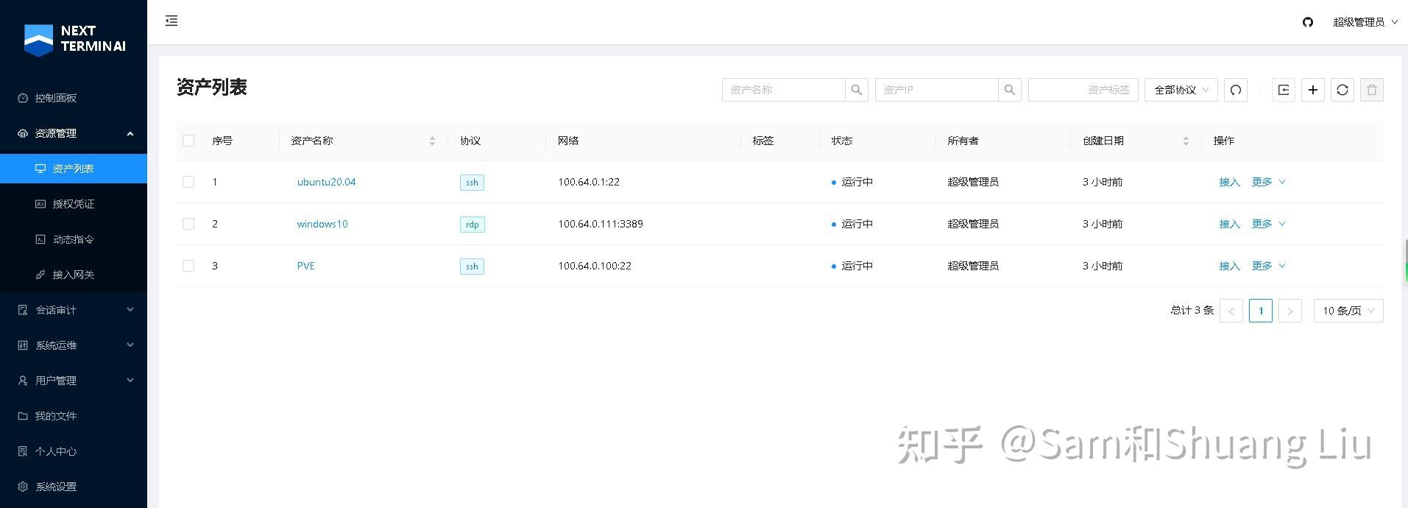Open 授权凭证 in the sidebar
This screenshot has height=508, width=1408.
pyautogui.click(x=74, y=204)
